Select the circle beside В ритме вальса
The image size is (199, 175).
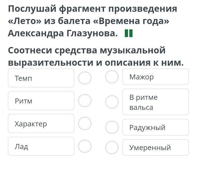112,102
